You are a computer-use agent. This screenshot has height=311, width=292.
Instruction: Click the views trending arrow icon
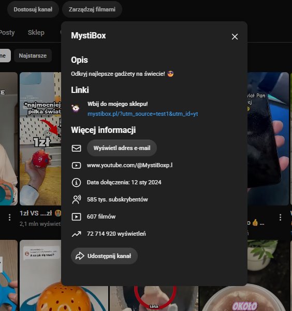click(76, 234)
